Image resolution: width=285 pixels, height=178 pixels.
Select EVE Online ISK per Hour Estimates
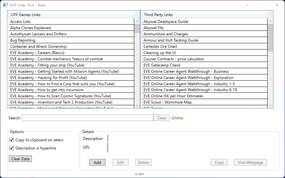[x=205, y=96]
